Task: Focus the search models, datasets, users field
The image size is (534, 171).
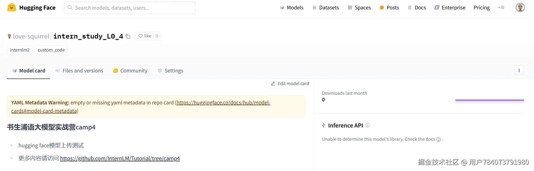Action: (130, 8)
